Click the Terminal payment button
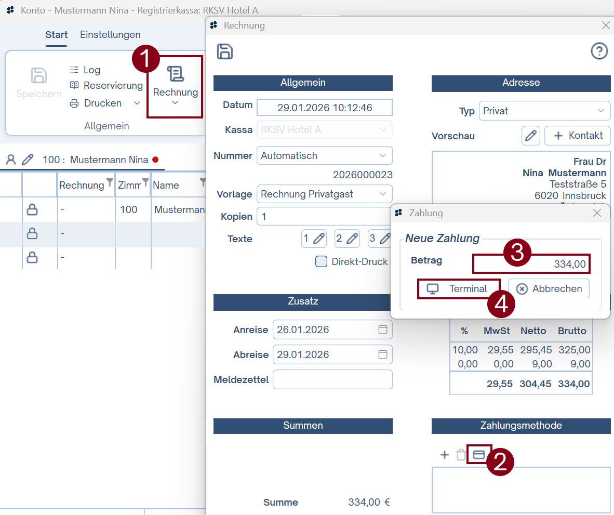This screenshot has height=515, width=614. click(x=459, y=289)
